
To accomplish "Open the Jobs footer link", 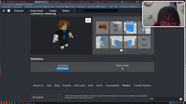I will click(49, 86).
